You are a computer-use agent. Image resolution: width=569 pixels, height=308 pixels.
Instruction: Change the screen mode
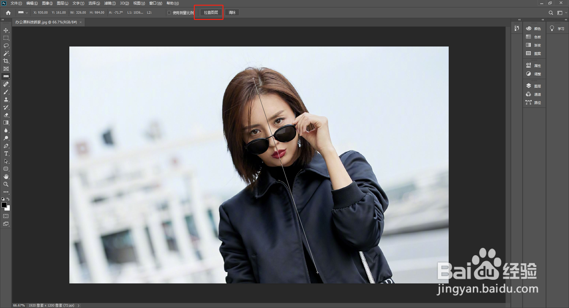pyautogui.click(x=6, y=224)
